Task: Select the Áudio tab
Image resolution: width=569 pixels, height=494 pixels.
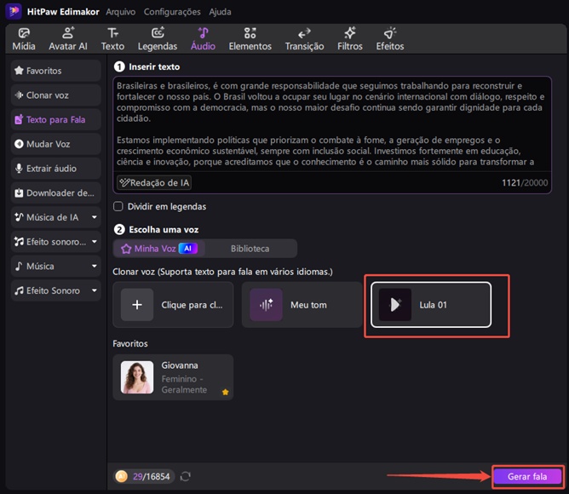Action: (203, 39)
